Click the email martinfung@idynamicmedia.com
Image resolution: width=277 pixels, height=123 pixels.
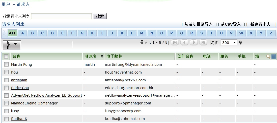click(133, 65)
